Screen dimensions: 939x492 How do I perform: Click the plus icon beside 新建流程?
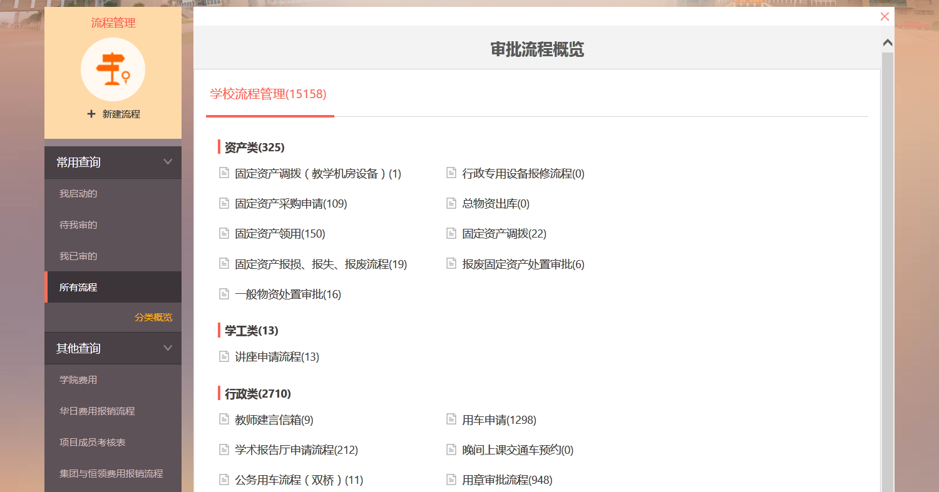coord(91,114)
